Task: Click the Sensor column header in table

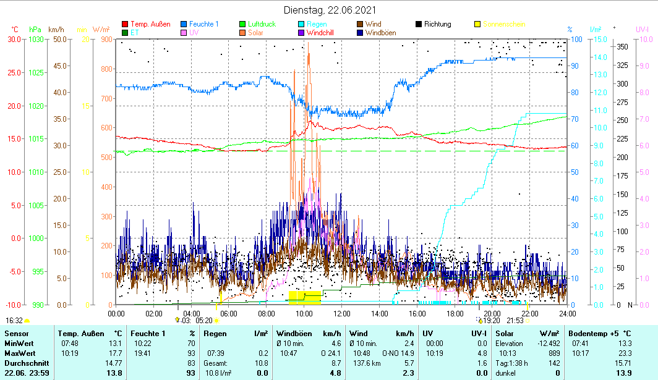Action: 17,334
